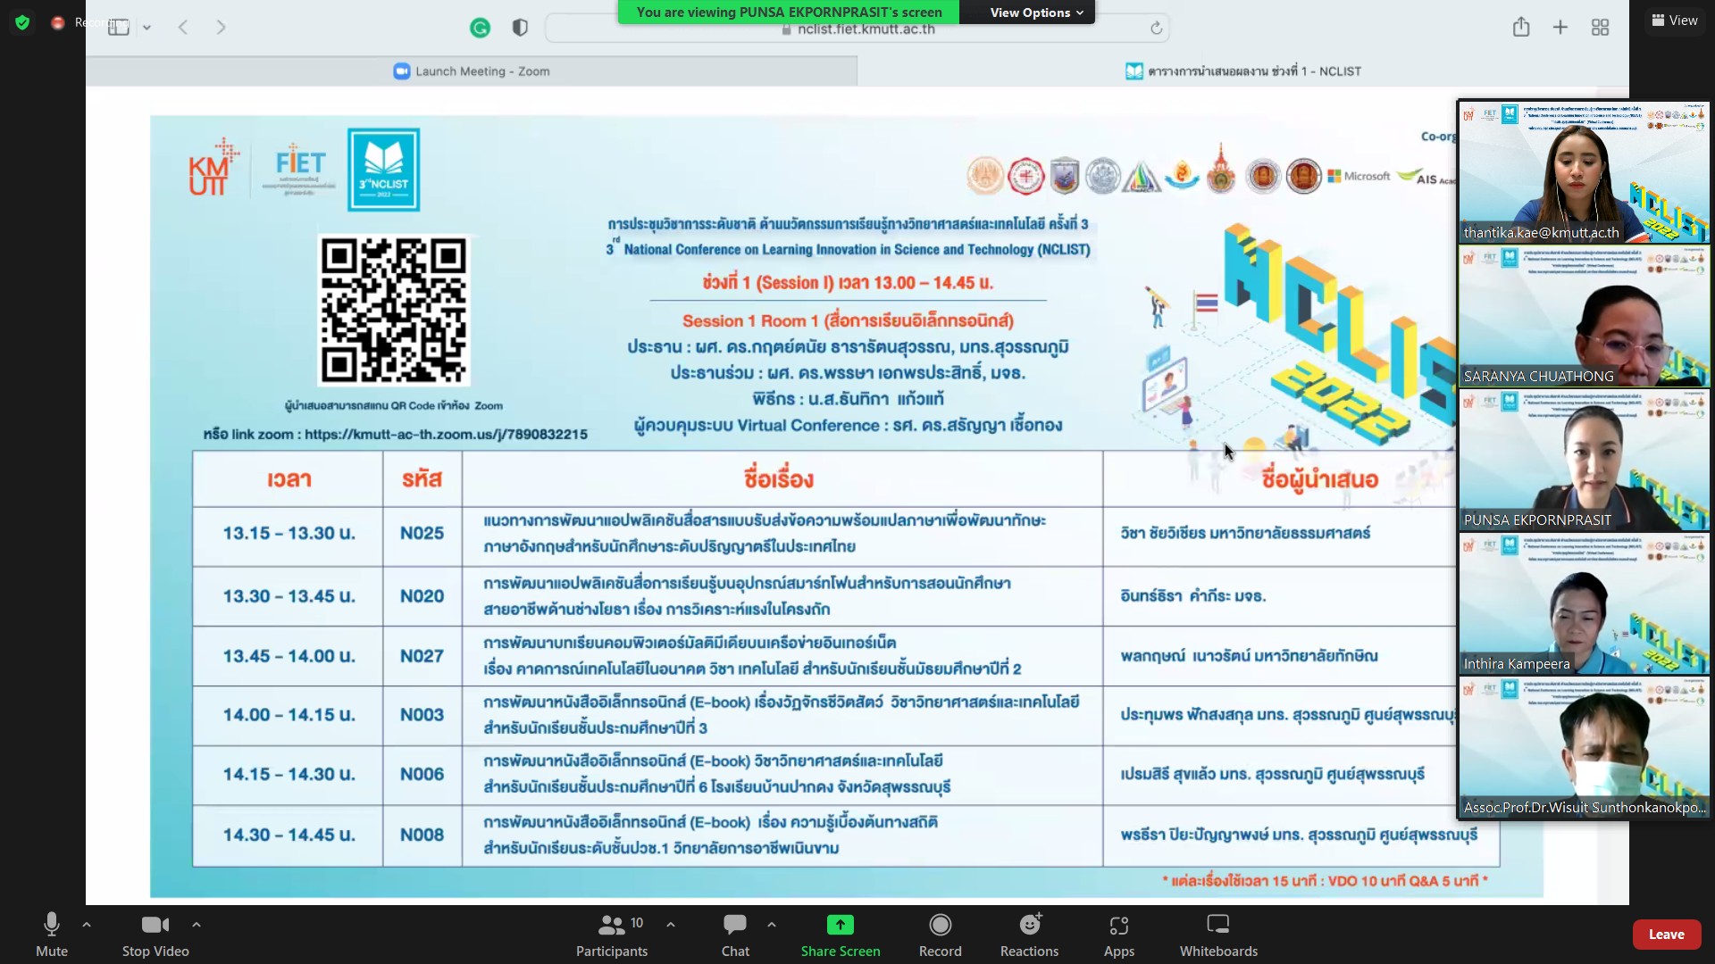This screenshot has height=964, width=1715.
Task: Start recording the meeting
Action: (x=940, y=934)
